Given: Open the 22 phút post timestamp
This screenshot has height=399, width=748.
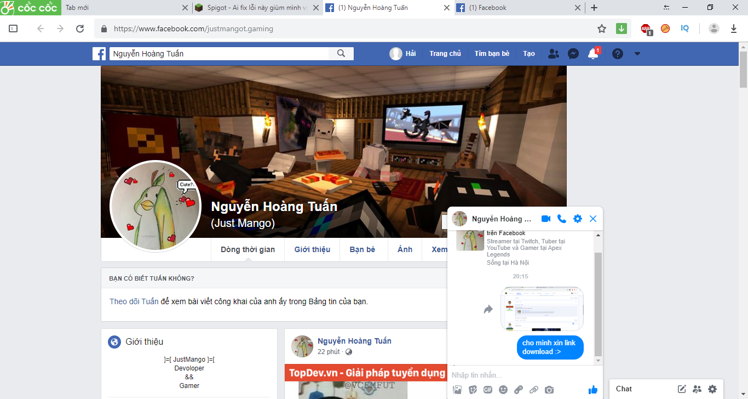Looking at the screenshot, I should point(329,352).
